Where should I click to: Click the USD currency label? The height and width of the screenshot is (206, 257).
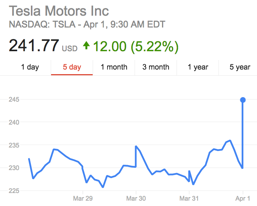point(69,49)
